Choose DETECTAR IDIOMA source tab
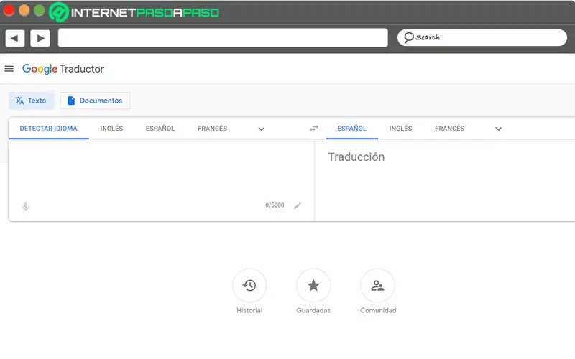The width and height of the screenshot is (575, 359). pyautogui.click(x=48, y=129)
